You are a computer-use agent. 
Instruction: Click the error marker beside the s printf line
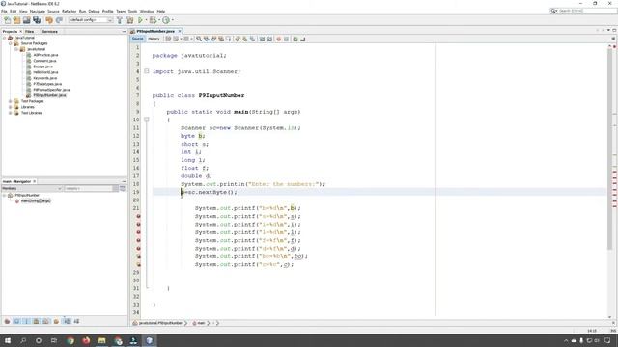[x=138, y=216]
